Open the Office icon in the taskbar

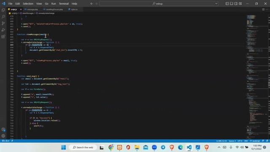[x=128, y=147]
